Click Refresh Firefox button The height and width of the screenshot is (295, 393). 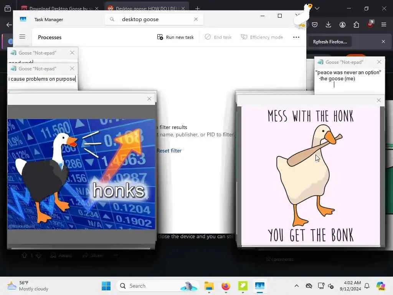330,41
